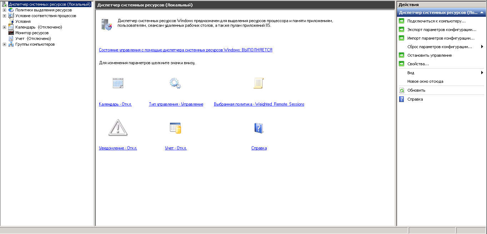Viewport: 487px width, 234px height.
Task: Open Свойства from the Actions pane
Action: coord(418,64)
